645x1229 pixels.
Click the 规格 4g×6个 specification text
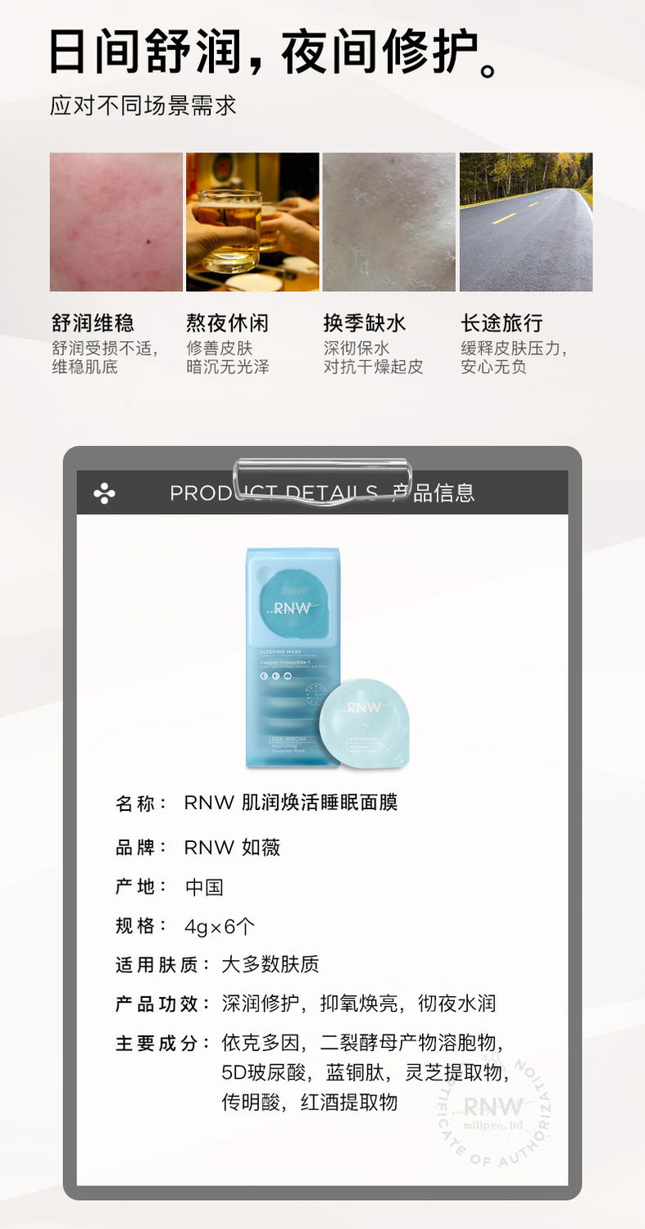tap(185, 926)
